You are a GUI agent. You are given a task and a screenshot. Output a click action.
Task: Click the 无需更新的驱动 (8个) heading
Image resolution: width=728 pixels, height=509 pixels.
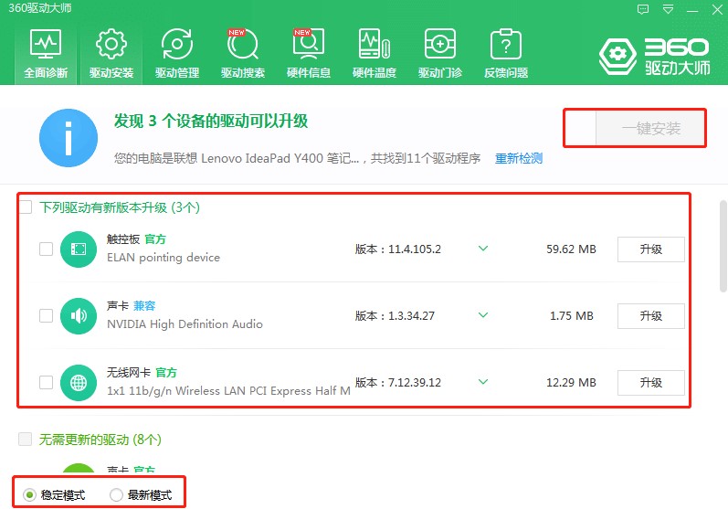pyautogui.click(x=100, y=440)
